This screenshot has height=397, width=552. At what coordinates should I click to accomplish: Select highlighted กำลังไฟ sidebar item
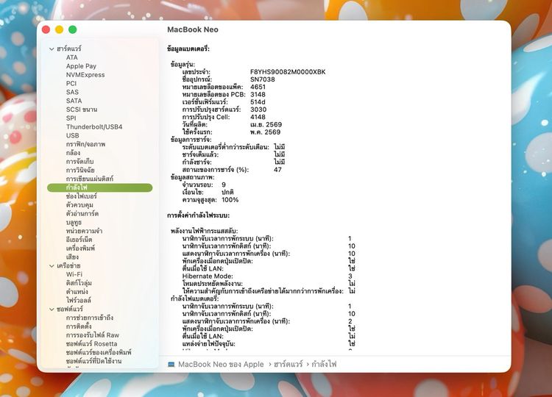click(99, 187)
